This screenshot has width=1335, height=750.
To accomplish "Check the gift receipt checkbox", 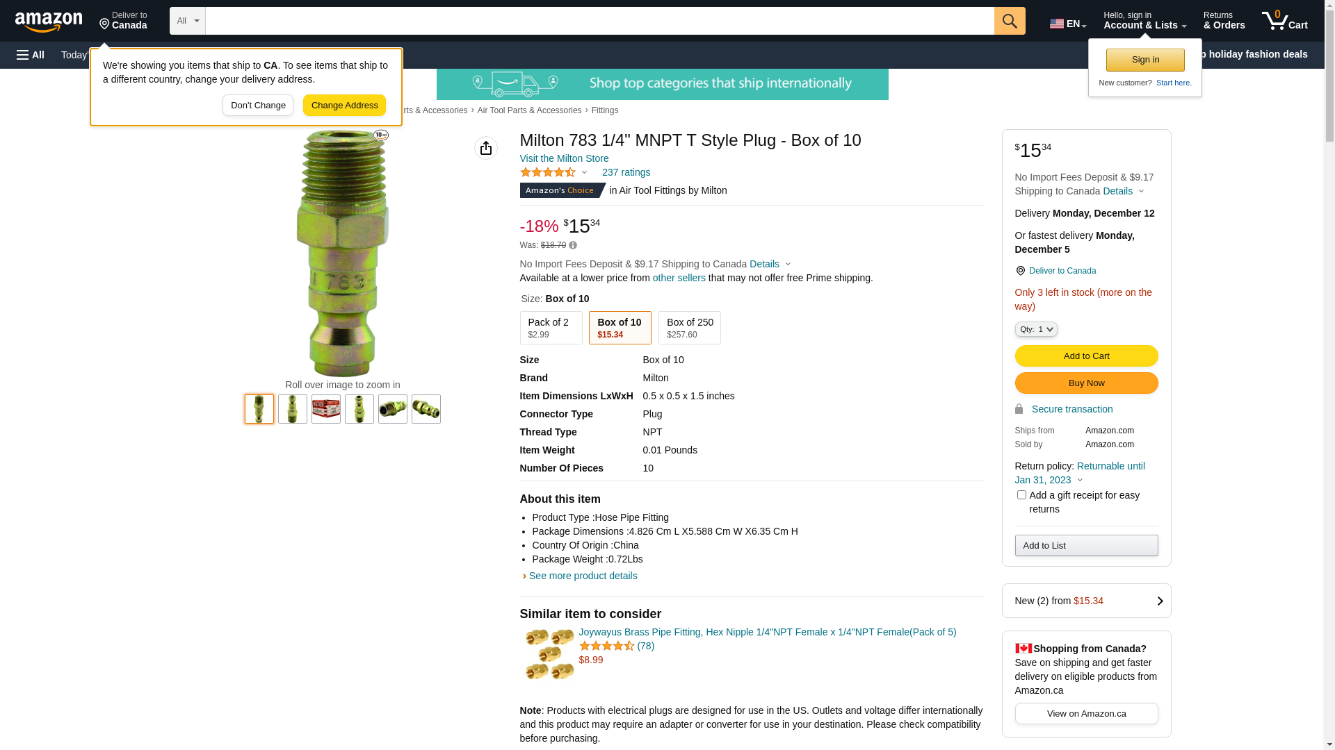I will 1021,495.
